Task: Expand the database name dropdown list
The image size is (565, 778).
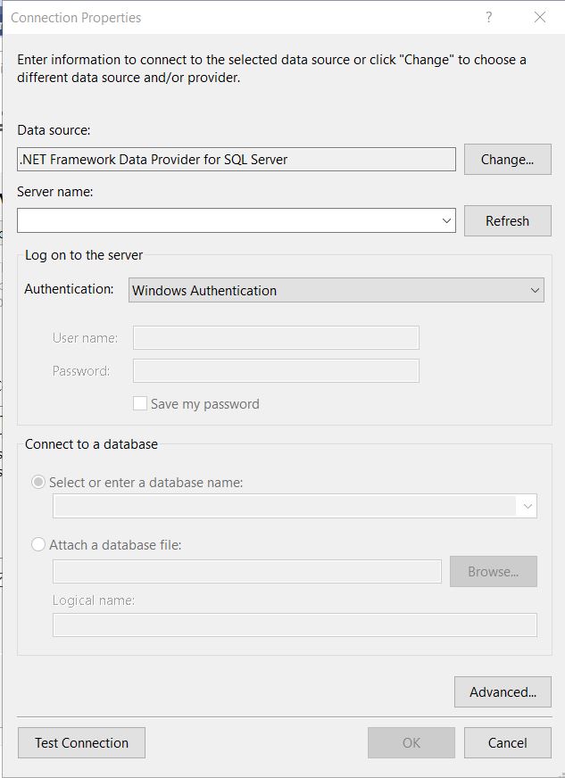Action: coord(527,506)
